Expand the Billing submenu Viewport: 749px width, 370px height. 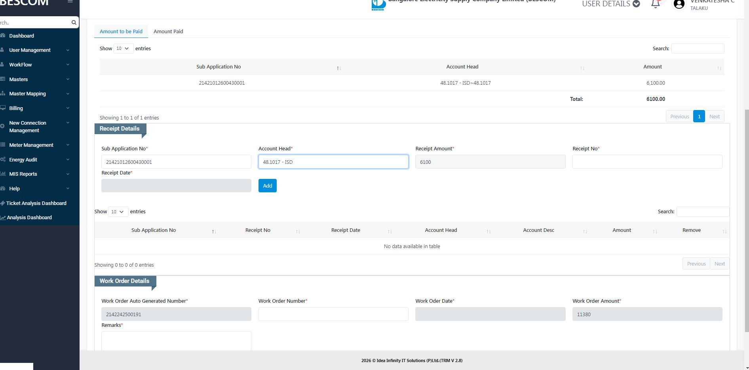tap(68, 108)
